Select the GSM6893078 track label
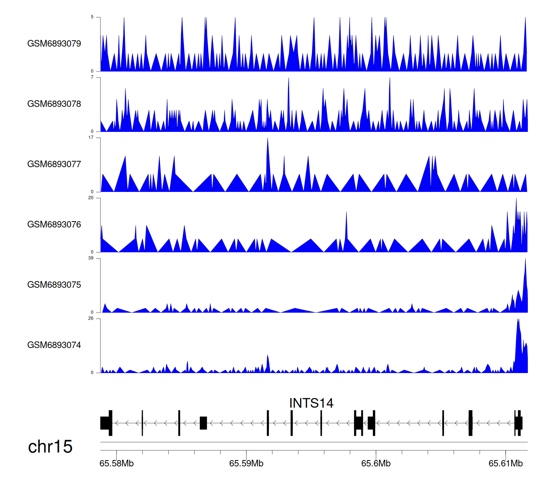The height and width of the screenshot is (489, 556). click(x=54, y=104)
